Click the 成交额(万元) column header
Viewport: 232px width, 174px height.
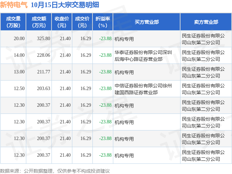tap(39, 22)
